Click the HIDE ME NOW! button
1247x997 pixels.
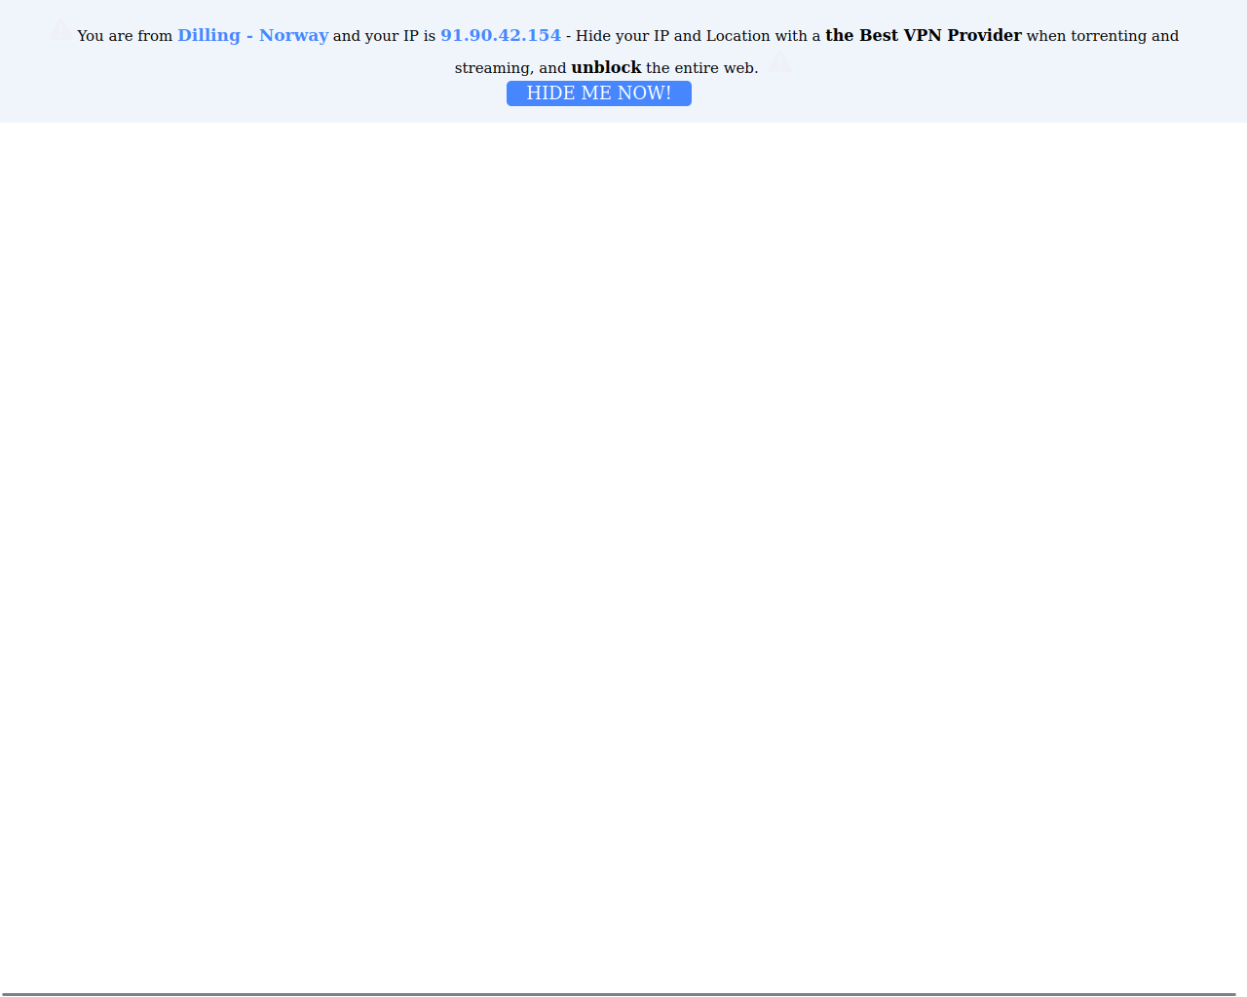coord(599,93)
